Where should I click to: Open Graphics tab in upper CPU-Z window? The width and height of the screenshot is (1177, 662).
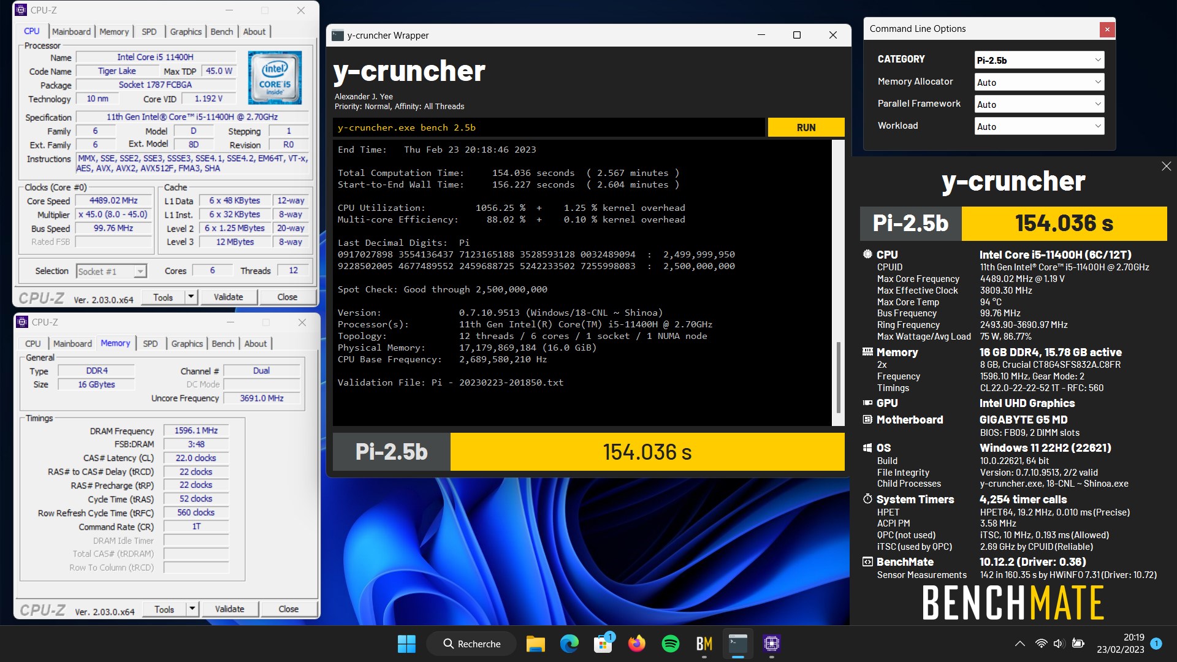point(186,31)
